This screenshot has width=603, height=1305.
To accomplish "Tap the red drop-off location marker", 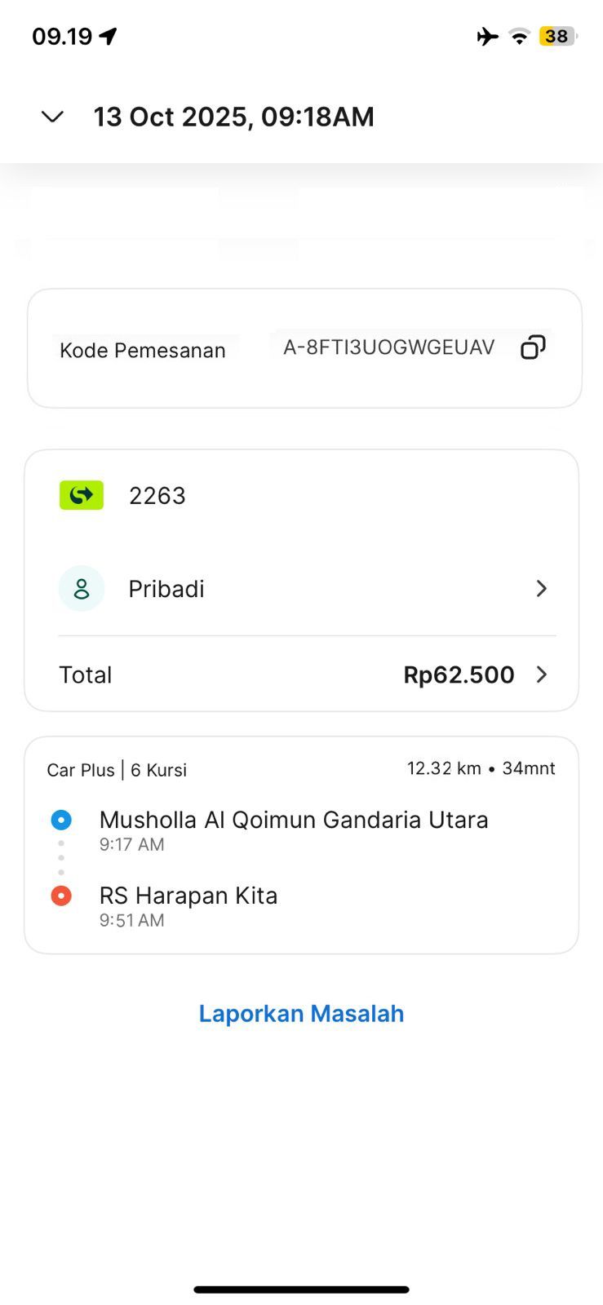I will 61,896.
